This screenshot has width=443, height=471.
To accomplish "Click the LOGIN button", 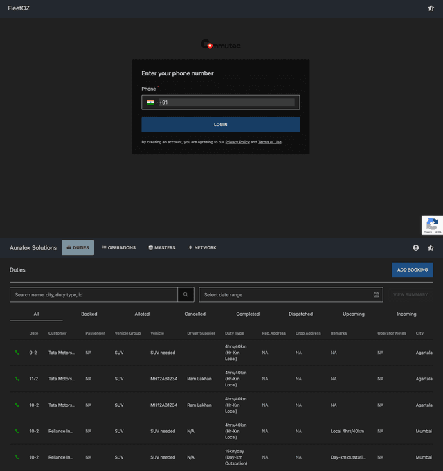I will pyautogui.click(x=221, y=125).
